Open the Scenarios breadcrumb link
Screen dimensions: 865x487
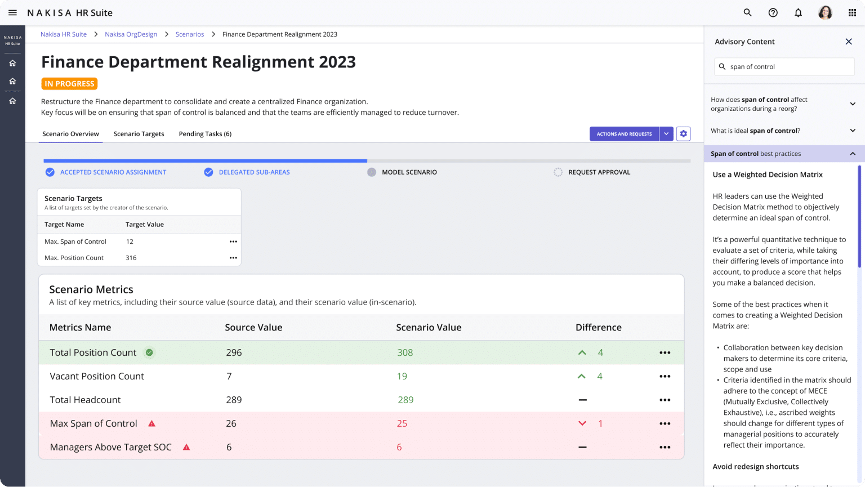(190, 34)
